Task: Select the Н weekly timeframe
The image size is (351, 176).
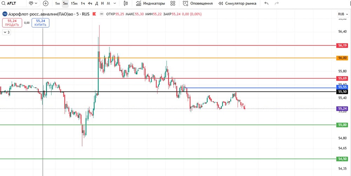Action: coord(102,4)
